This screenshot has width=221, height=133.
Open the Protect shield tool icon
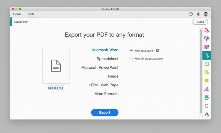206,106
